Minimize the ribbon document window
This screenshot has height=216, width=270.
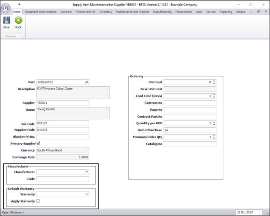point(251,12)
